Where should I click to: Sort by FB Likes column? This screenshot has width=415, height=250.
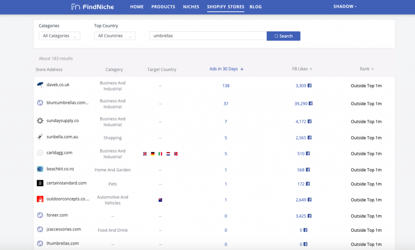302,69
